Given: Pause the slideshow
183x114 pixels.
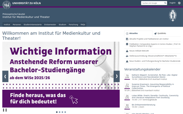Looking at the screenshot, I should [x=5, y=110].
